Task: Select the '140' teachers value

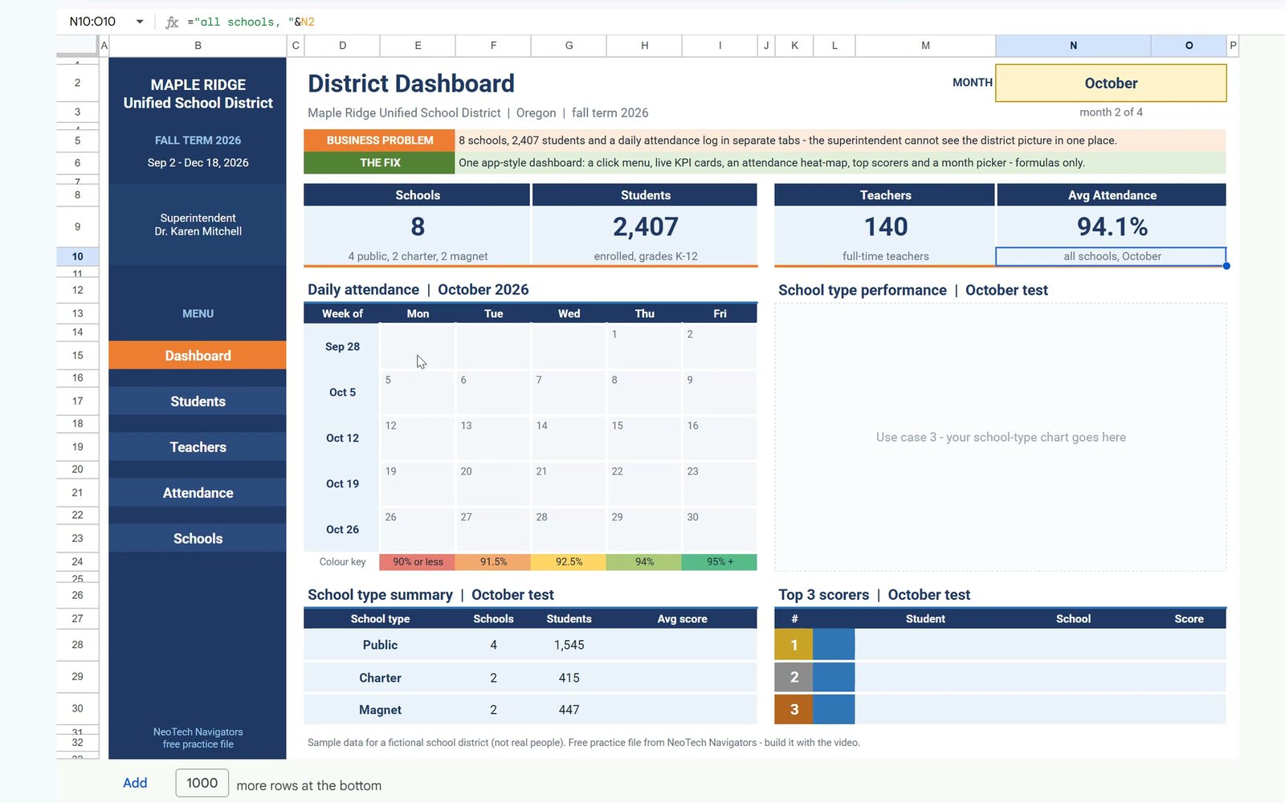Action: click(886, 227)
